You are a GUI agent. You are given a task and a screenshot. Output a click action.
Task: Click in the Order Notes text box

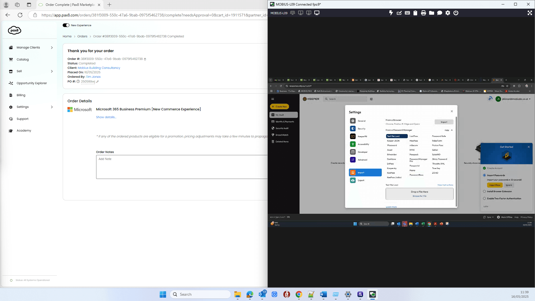pos(182,167)
